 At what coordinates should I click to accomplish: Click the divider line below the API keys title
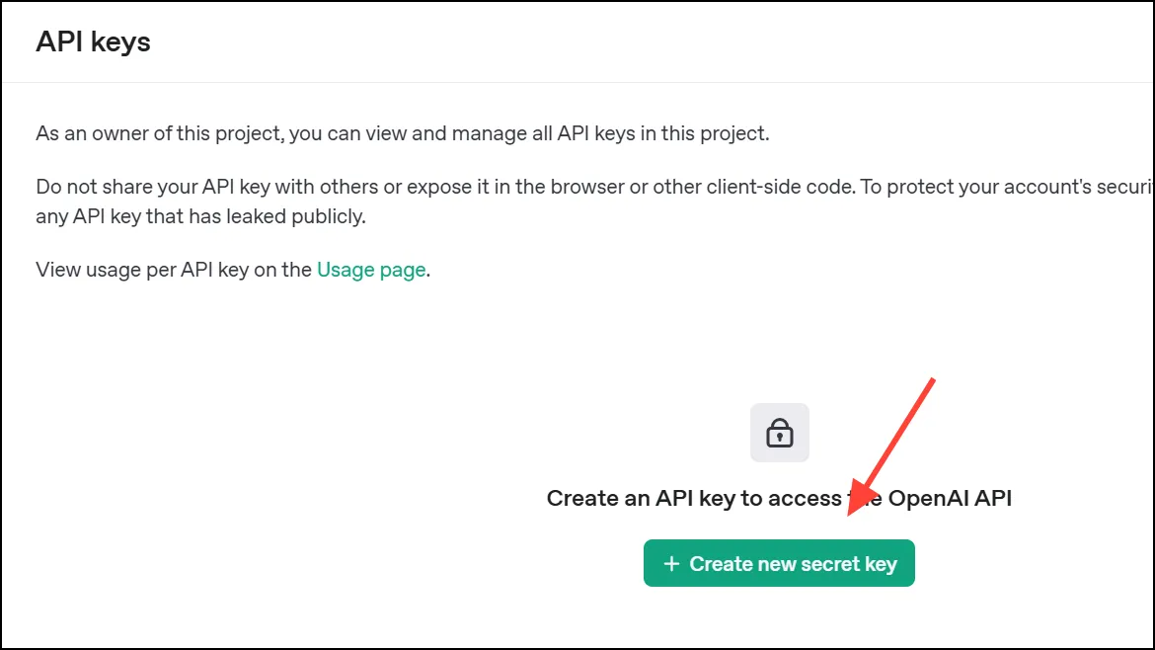point(577,82)
